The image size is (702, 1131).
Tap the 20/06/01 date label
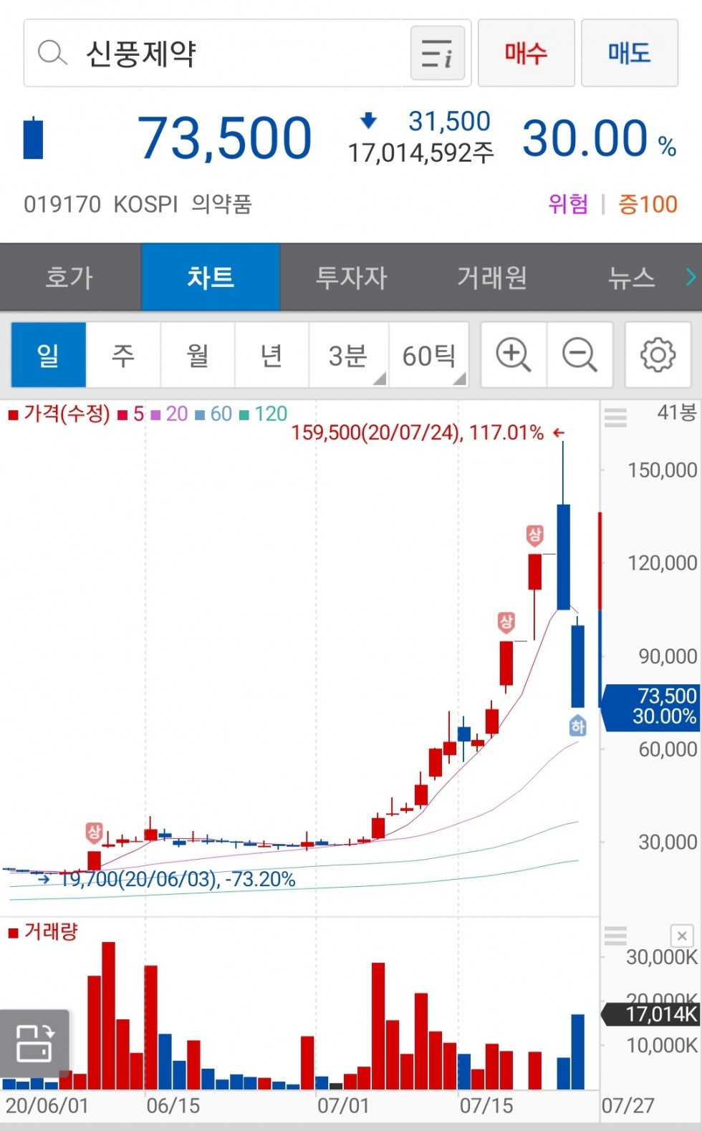(x=47, y=1106)
